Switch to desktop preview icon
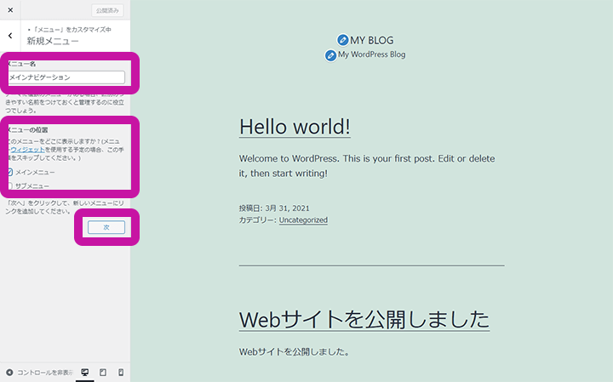Image resolution: width=613 pixels, height=382 pixels. 85,373
